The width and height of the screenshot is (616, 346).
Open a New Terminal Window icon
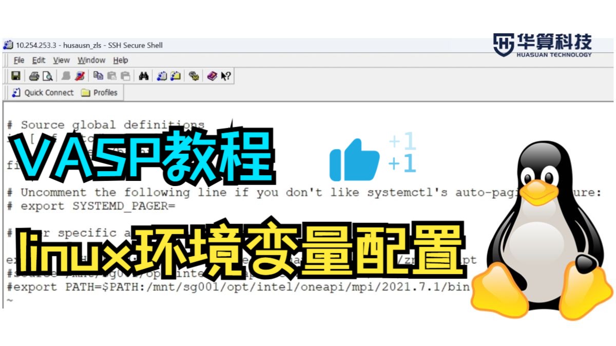(x=162, y=76)
